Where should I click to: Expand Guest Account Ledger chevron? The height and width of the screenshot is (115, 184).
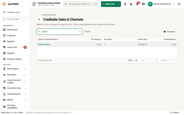click(26, 82)
